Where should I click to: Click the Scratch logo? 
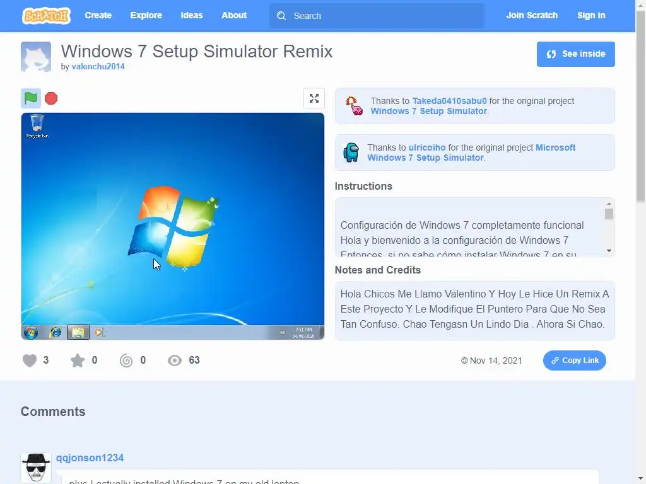(46, 16)
